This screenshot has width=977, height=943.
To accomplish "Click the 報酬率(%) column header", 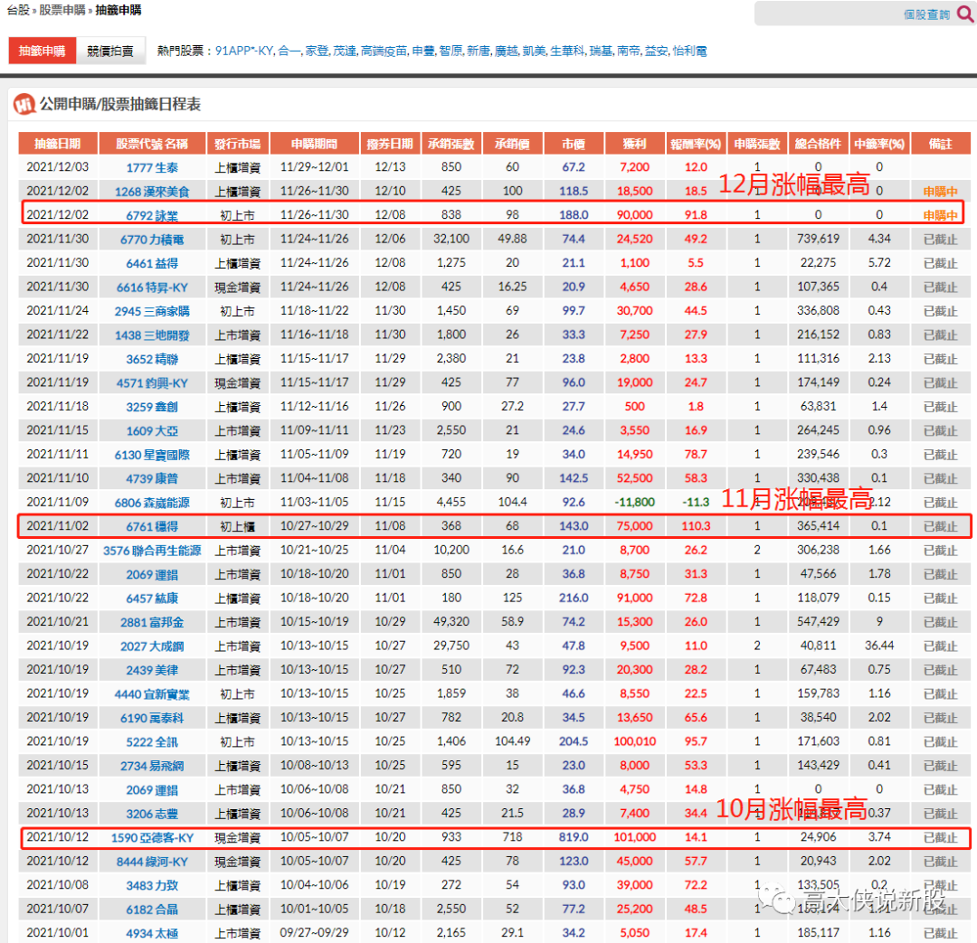I will (697, 144).
